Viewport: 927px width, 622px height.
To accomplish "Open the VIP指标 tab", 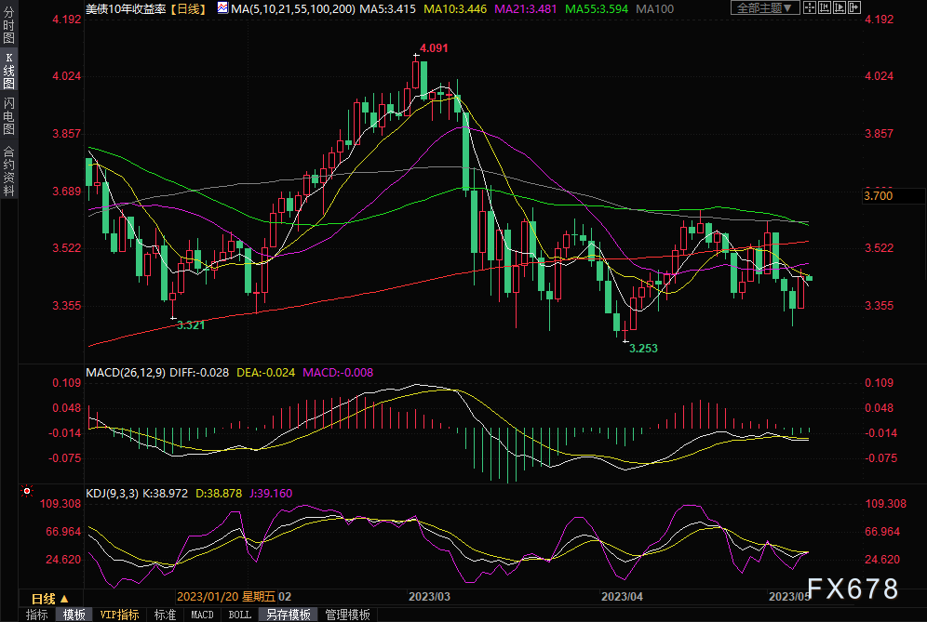I will (119, 615).
